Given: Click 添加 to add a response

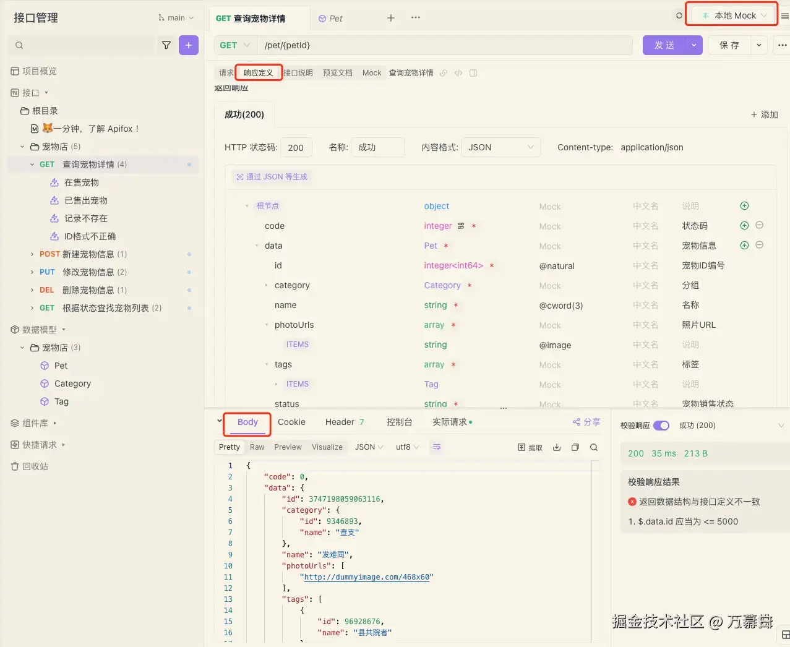Looking at the screenshot, I should (x=764, y=114).
